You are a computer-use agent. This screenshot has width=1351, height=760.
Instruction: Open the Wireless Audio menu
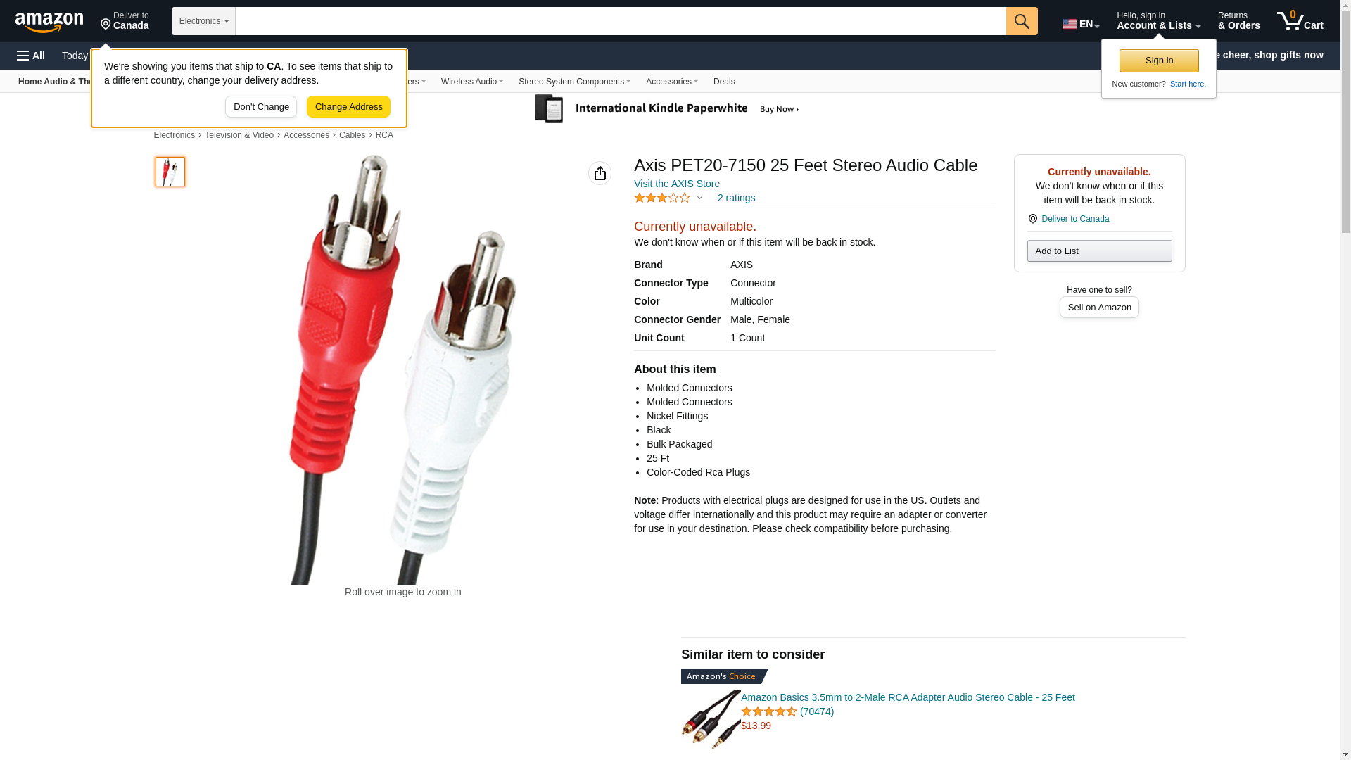472,82
